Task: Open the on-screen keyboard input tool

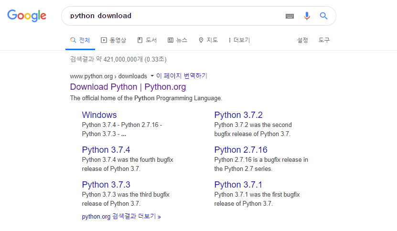Action: [x=290, y=16]
